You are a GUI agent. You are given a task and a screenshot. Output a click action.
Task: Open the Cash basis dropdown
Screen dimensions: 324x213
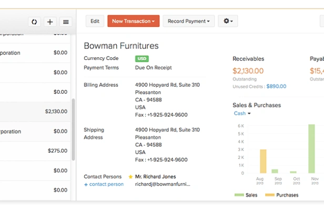[242, 114]
